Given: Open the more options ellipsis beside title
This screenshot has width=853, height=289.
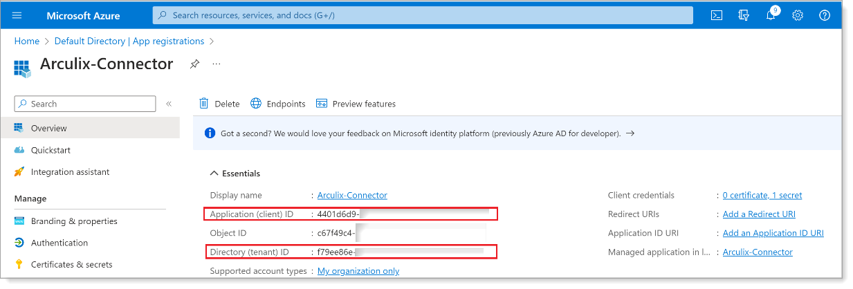Looking at the screenshot, I should 217,64.
